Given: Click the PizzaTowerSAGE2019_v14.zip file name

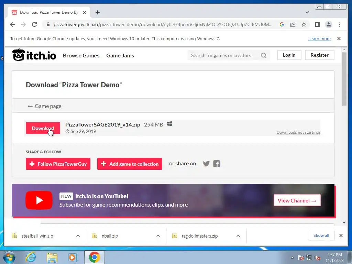Looking at the screenshot, I should coord(102,124).
